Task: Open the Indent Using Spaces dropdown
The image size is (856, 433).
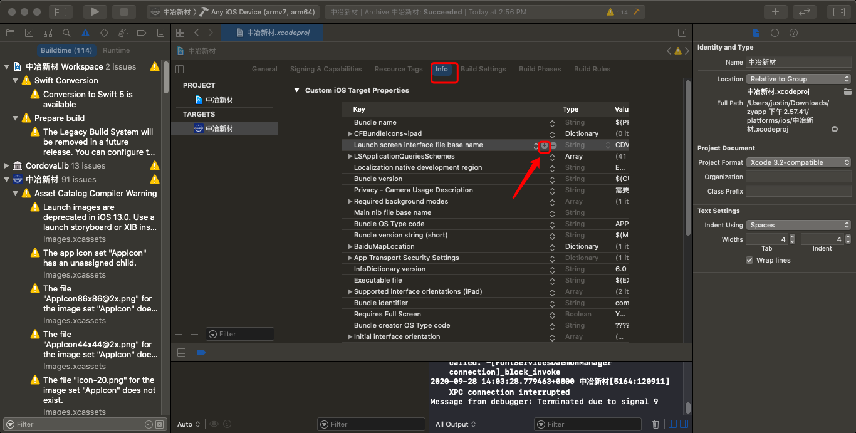Action: pos(799,225)
